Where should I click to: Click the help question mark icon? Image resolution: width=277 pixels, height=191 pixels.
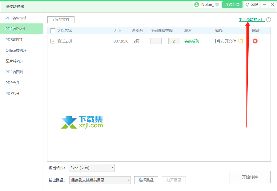[x=268, y=20]
